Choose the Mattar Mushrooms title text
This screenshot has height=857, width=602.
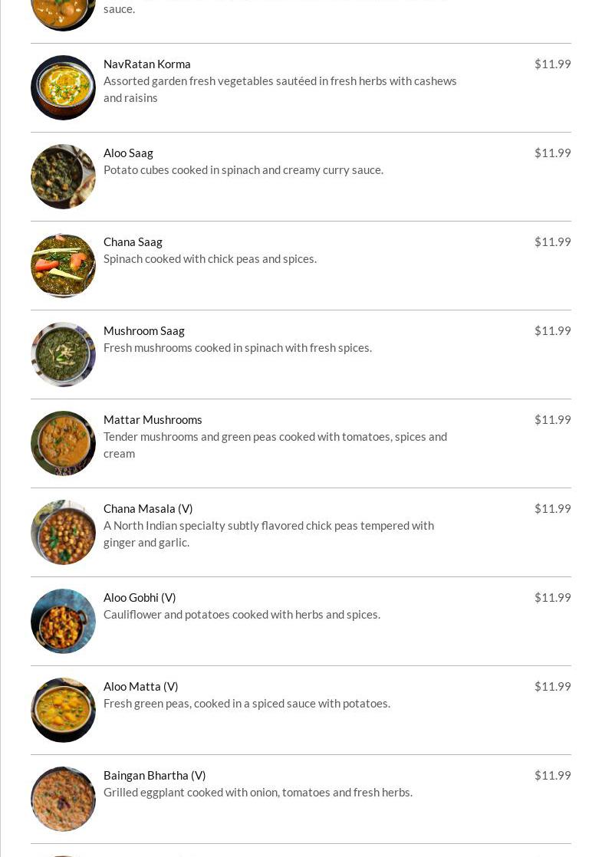[x=153, y=419]
